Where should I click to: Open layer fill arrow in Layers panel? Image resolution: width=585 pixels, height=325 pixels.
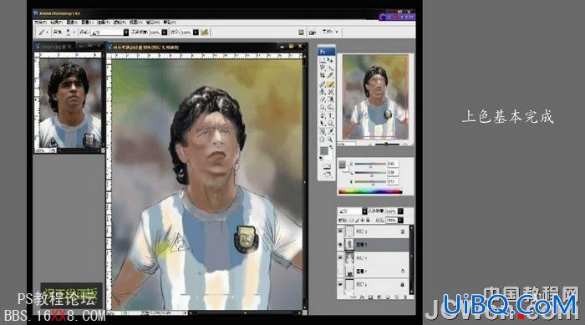[400, 221]
